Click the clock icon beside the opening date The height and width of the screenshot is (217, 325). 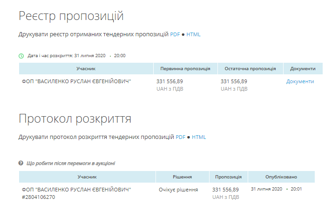21,56
